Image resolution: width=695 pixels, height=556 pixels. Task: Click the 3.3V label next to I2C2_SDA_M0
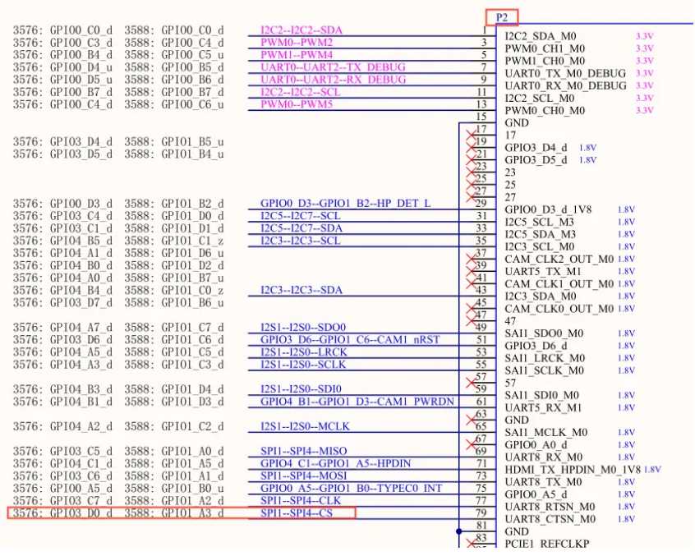tap(644, 37)
